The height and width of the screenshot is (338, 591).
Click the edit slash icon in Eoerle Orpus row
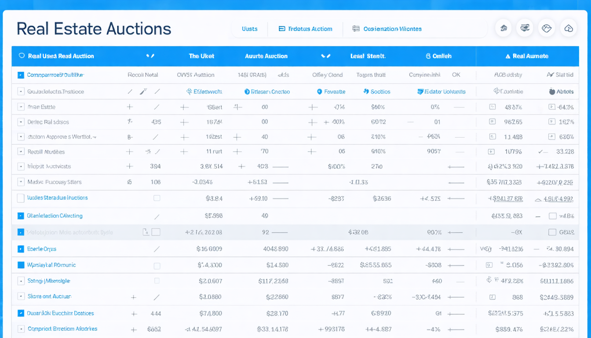pyautogui.click(x=157, y=249)
